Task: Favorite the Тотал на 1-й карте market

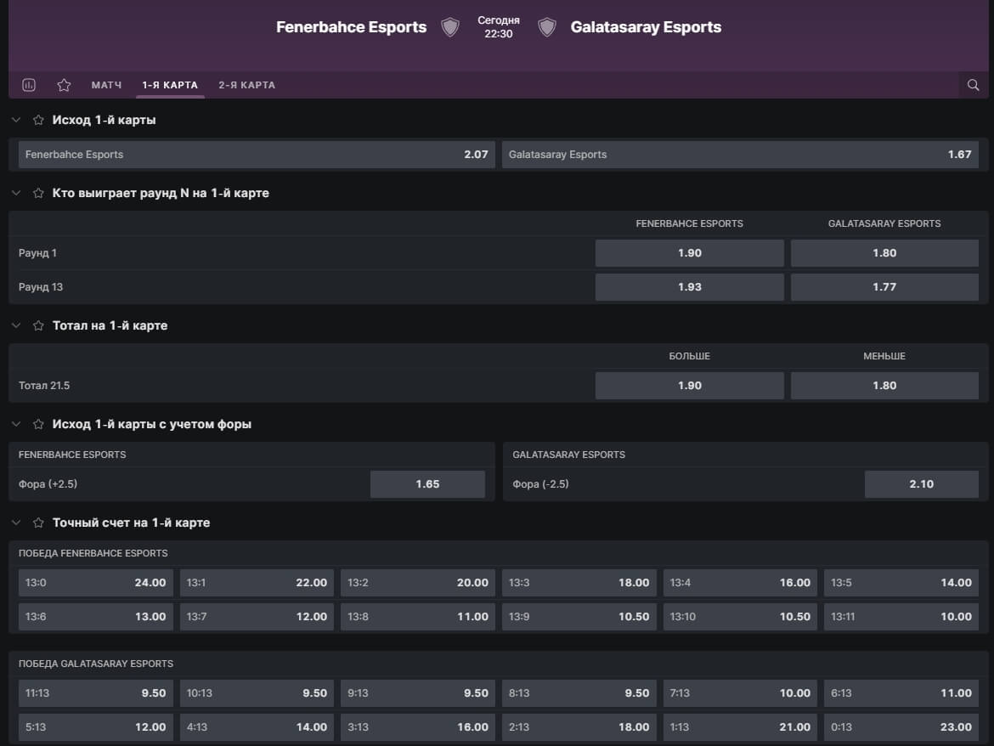Action: [x=38, y=325]
